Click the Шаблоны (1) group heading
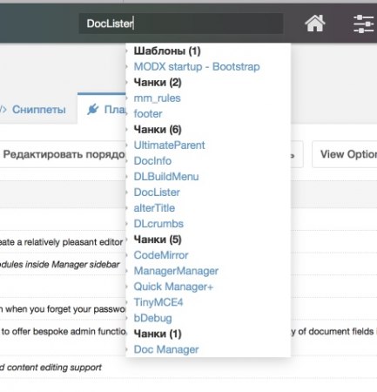The height and width of the screenshot is (392, 377). (167, 51)
